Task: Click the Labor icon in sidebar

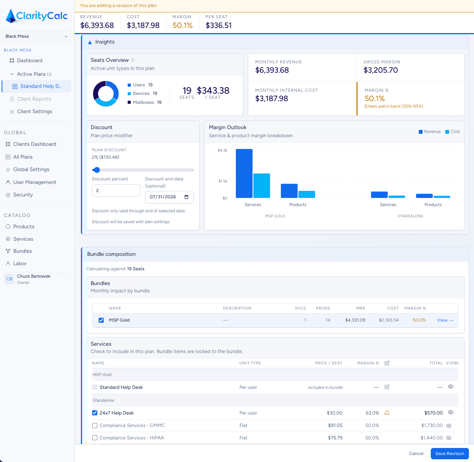Action: click(x=7, y=263)
